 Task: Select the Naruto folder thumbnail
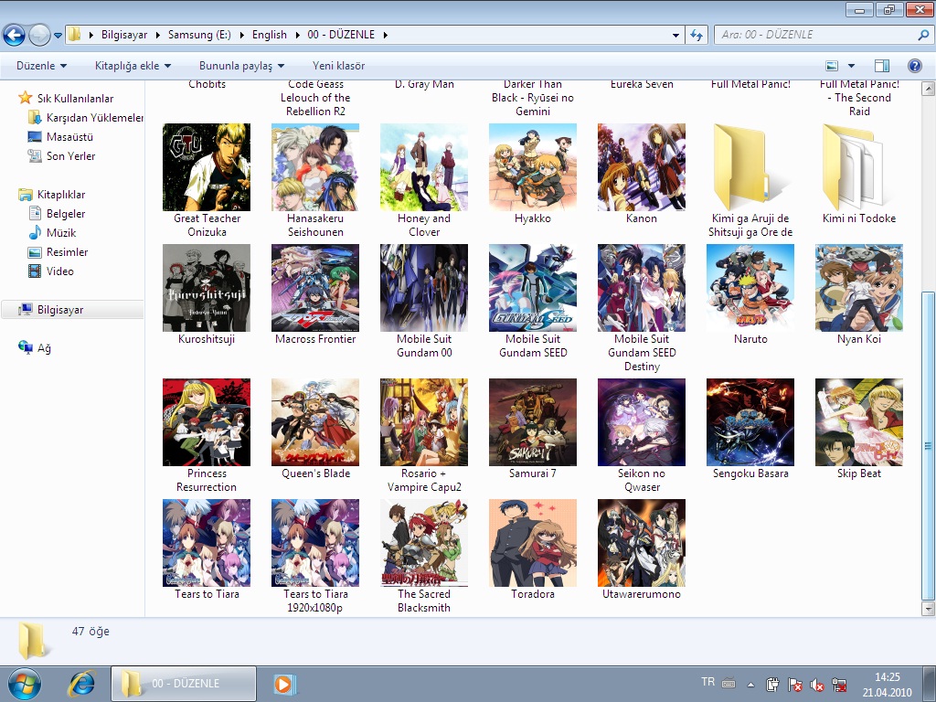[x=750, y=288]
